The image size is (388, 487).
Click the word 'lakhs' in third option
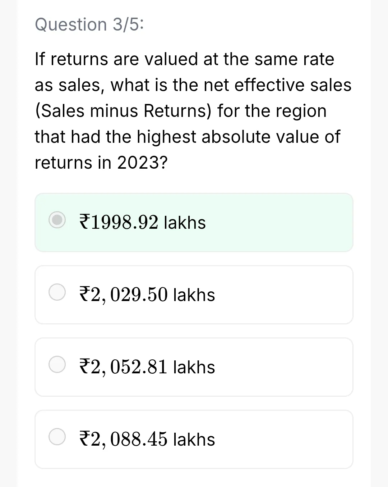click(x=194, y=367)
